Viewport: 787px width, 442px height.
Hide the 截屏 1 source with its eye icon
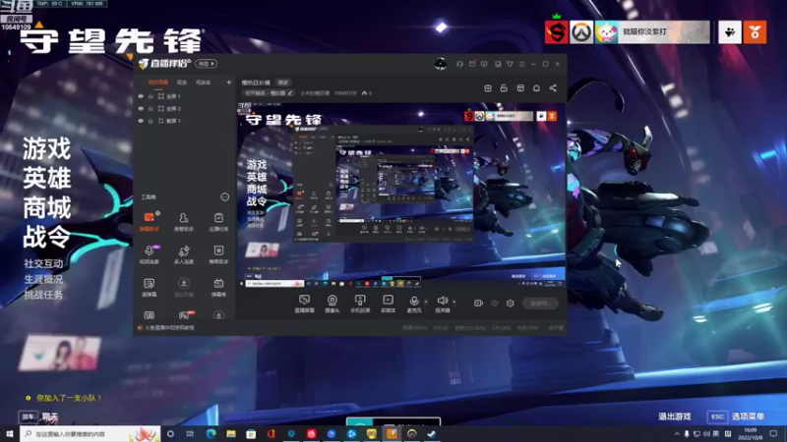[x=141, y=121]
